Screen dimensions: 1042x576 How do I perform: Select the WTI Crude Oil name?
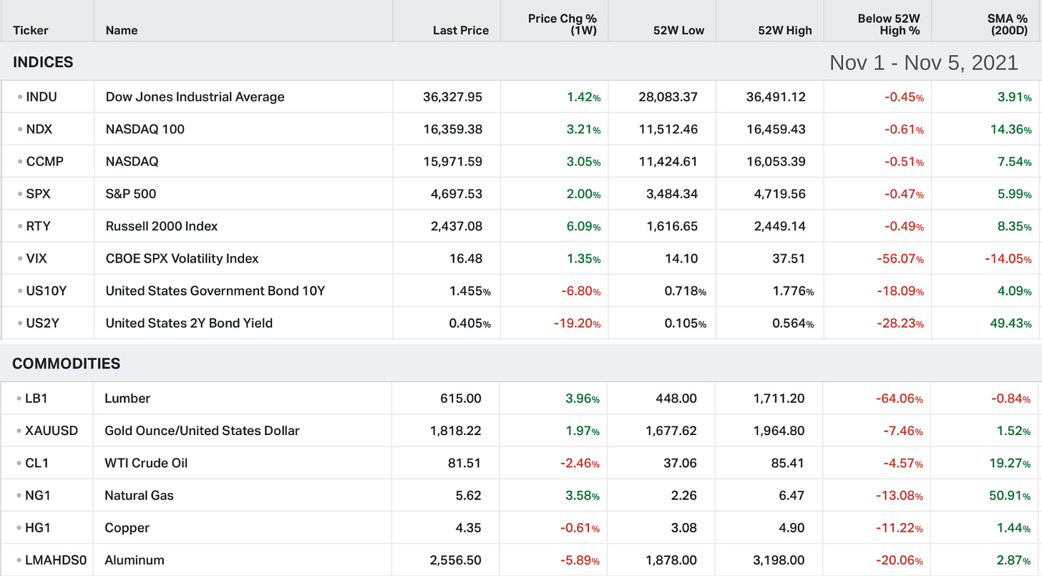tap(146, 463)
